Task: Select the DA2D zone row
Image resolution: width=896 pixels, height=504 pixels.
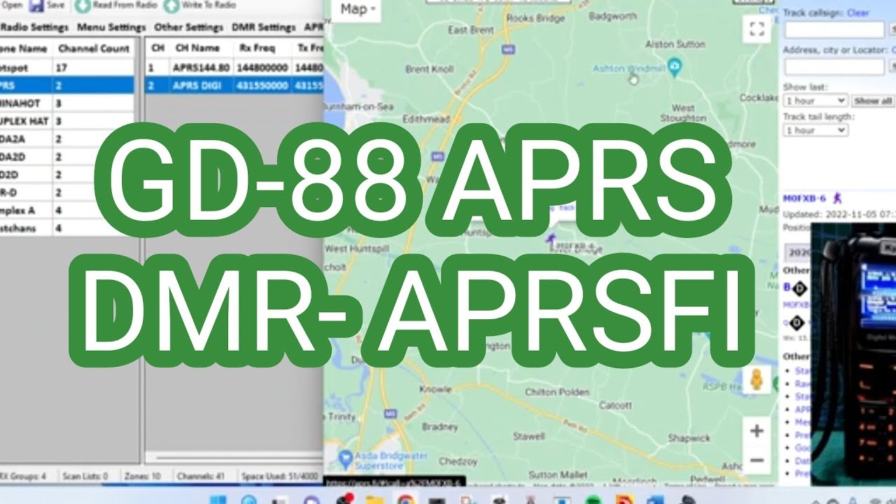Action: click(x=67, y=157)
